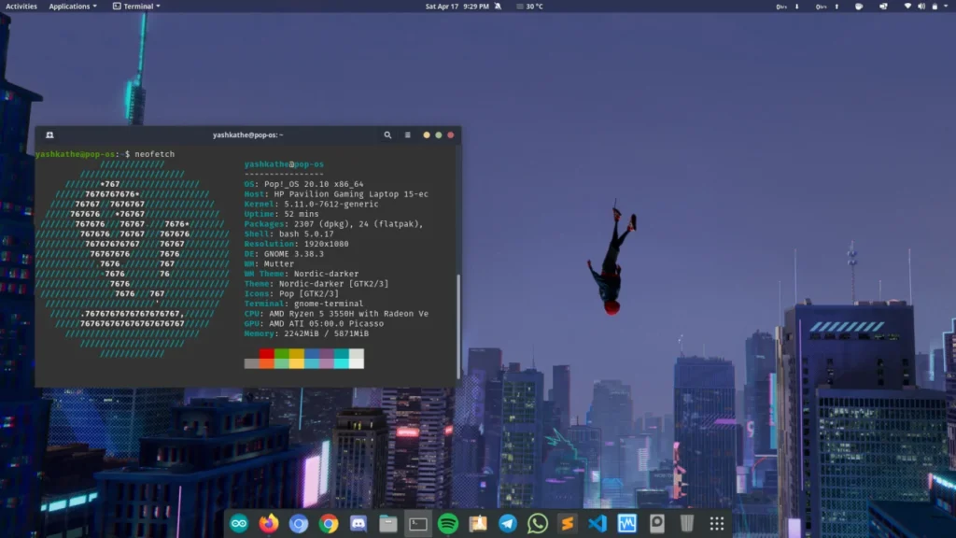Click the Shell value bash 5.0.17
The image size is (956, 538).
click(x=306, y=234)
